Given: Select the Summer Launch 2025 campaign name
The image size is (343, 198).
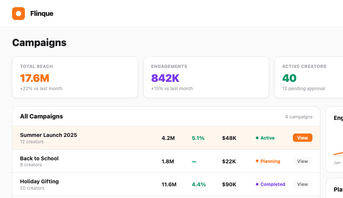Looking at the screenshot, I should pyautogui.click(x=48, y=135).
